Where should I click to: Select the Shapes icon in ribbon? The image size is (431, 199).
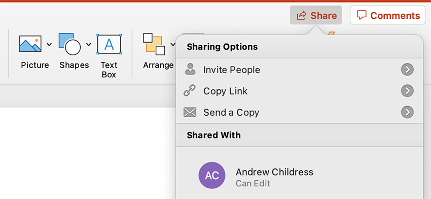[x=69, y=44]
